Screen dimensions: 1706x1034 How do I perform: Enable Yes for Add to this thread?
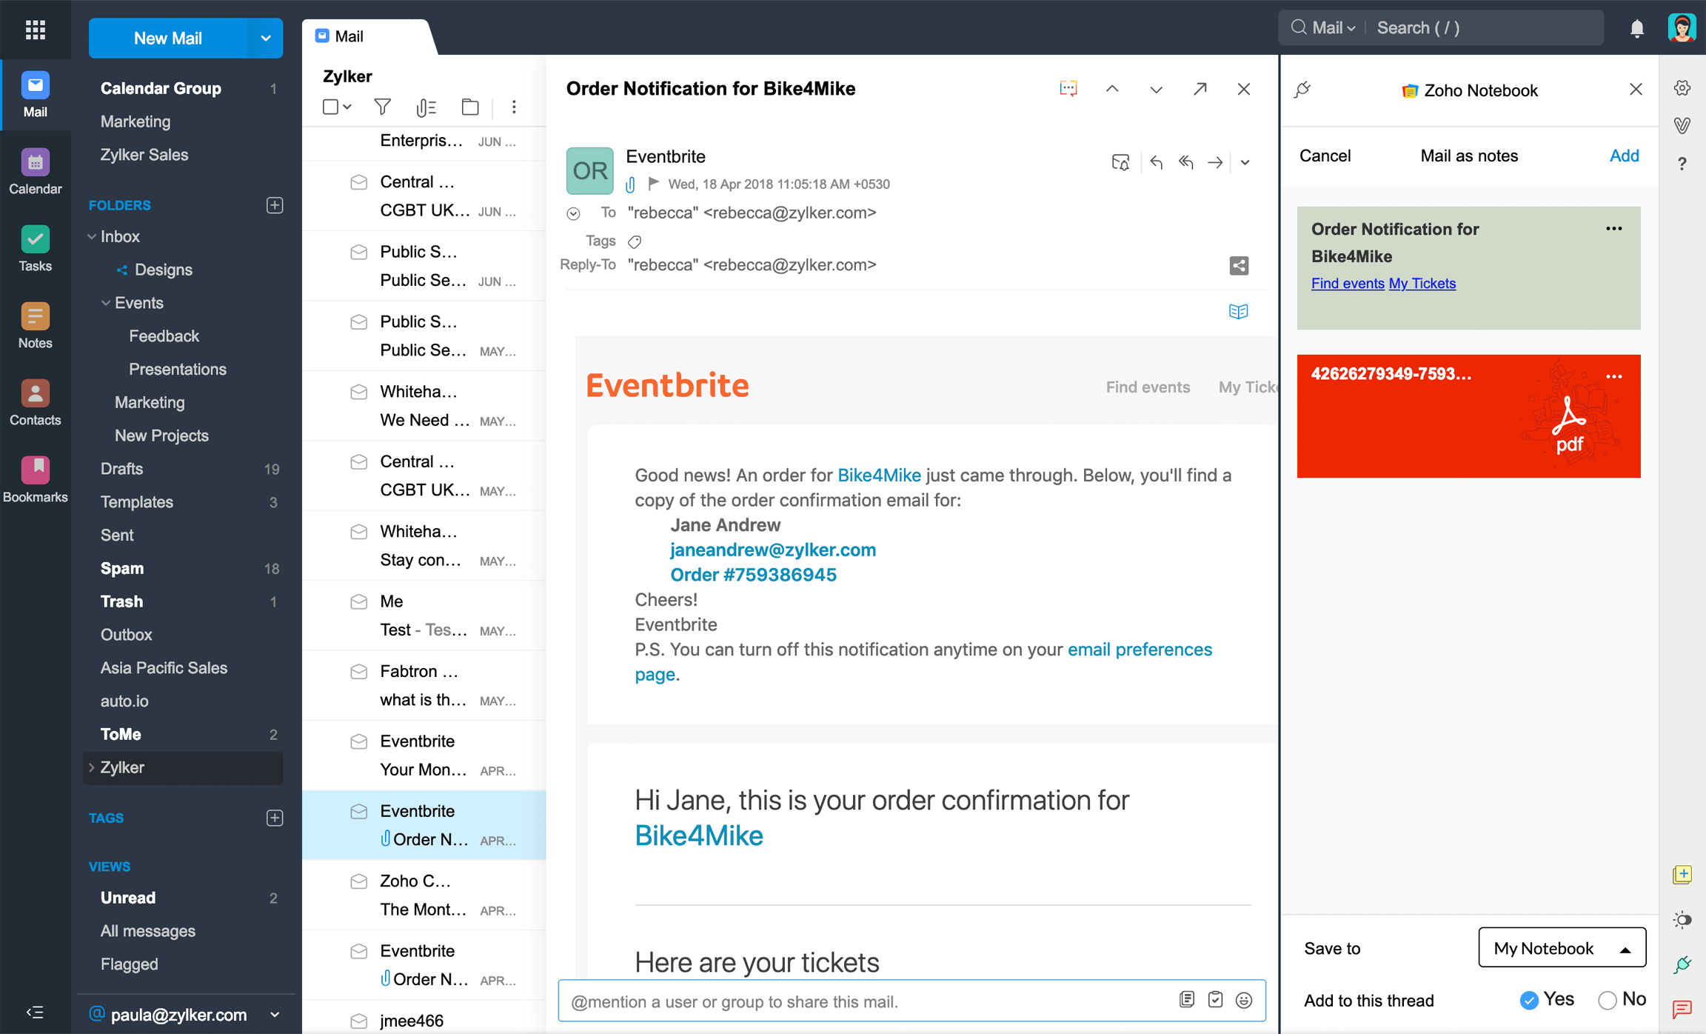pyautogui.click(x=1529, y=1000)
